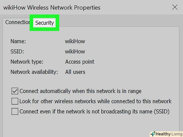Select the wikiHow value beside Name

(x=75, y=41)
